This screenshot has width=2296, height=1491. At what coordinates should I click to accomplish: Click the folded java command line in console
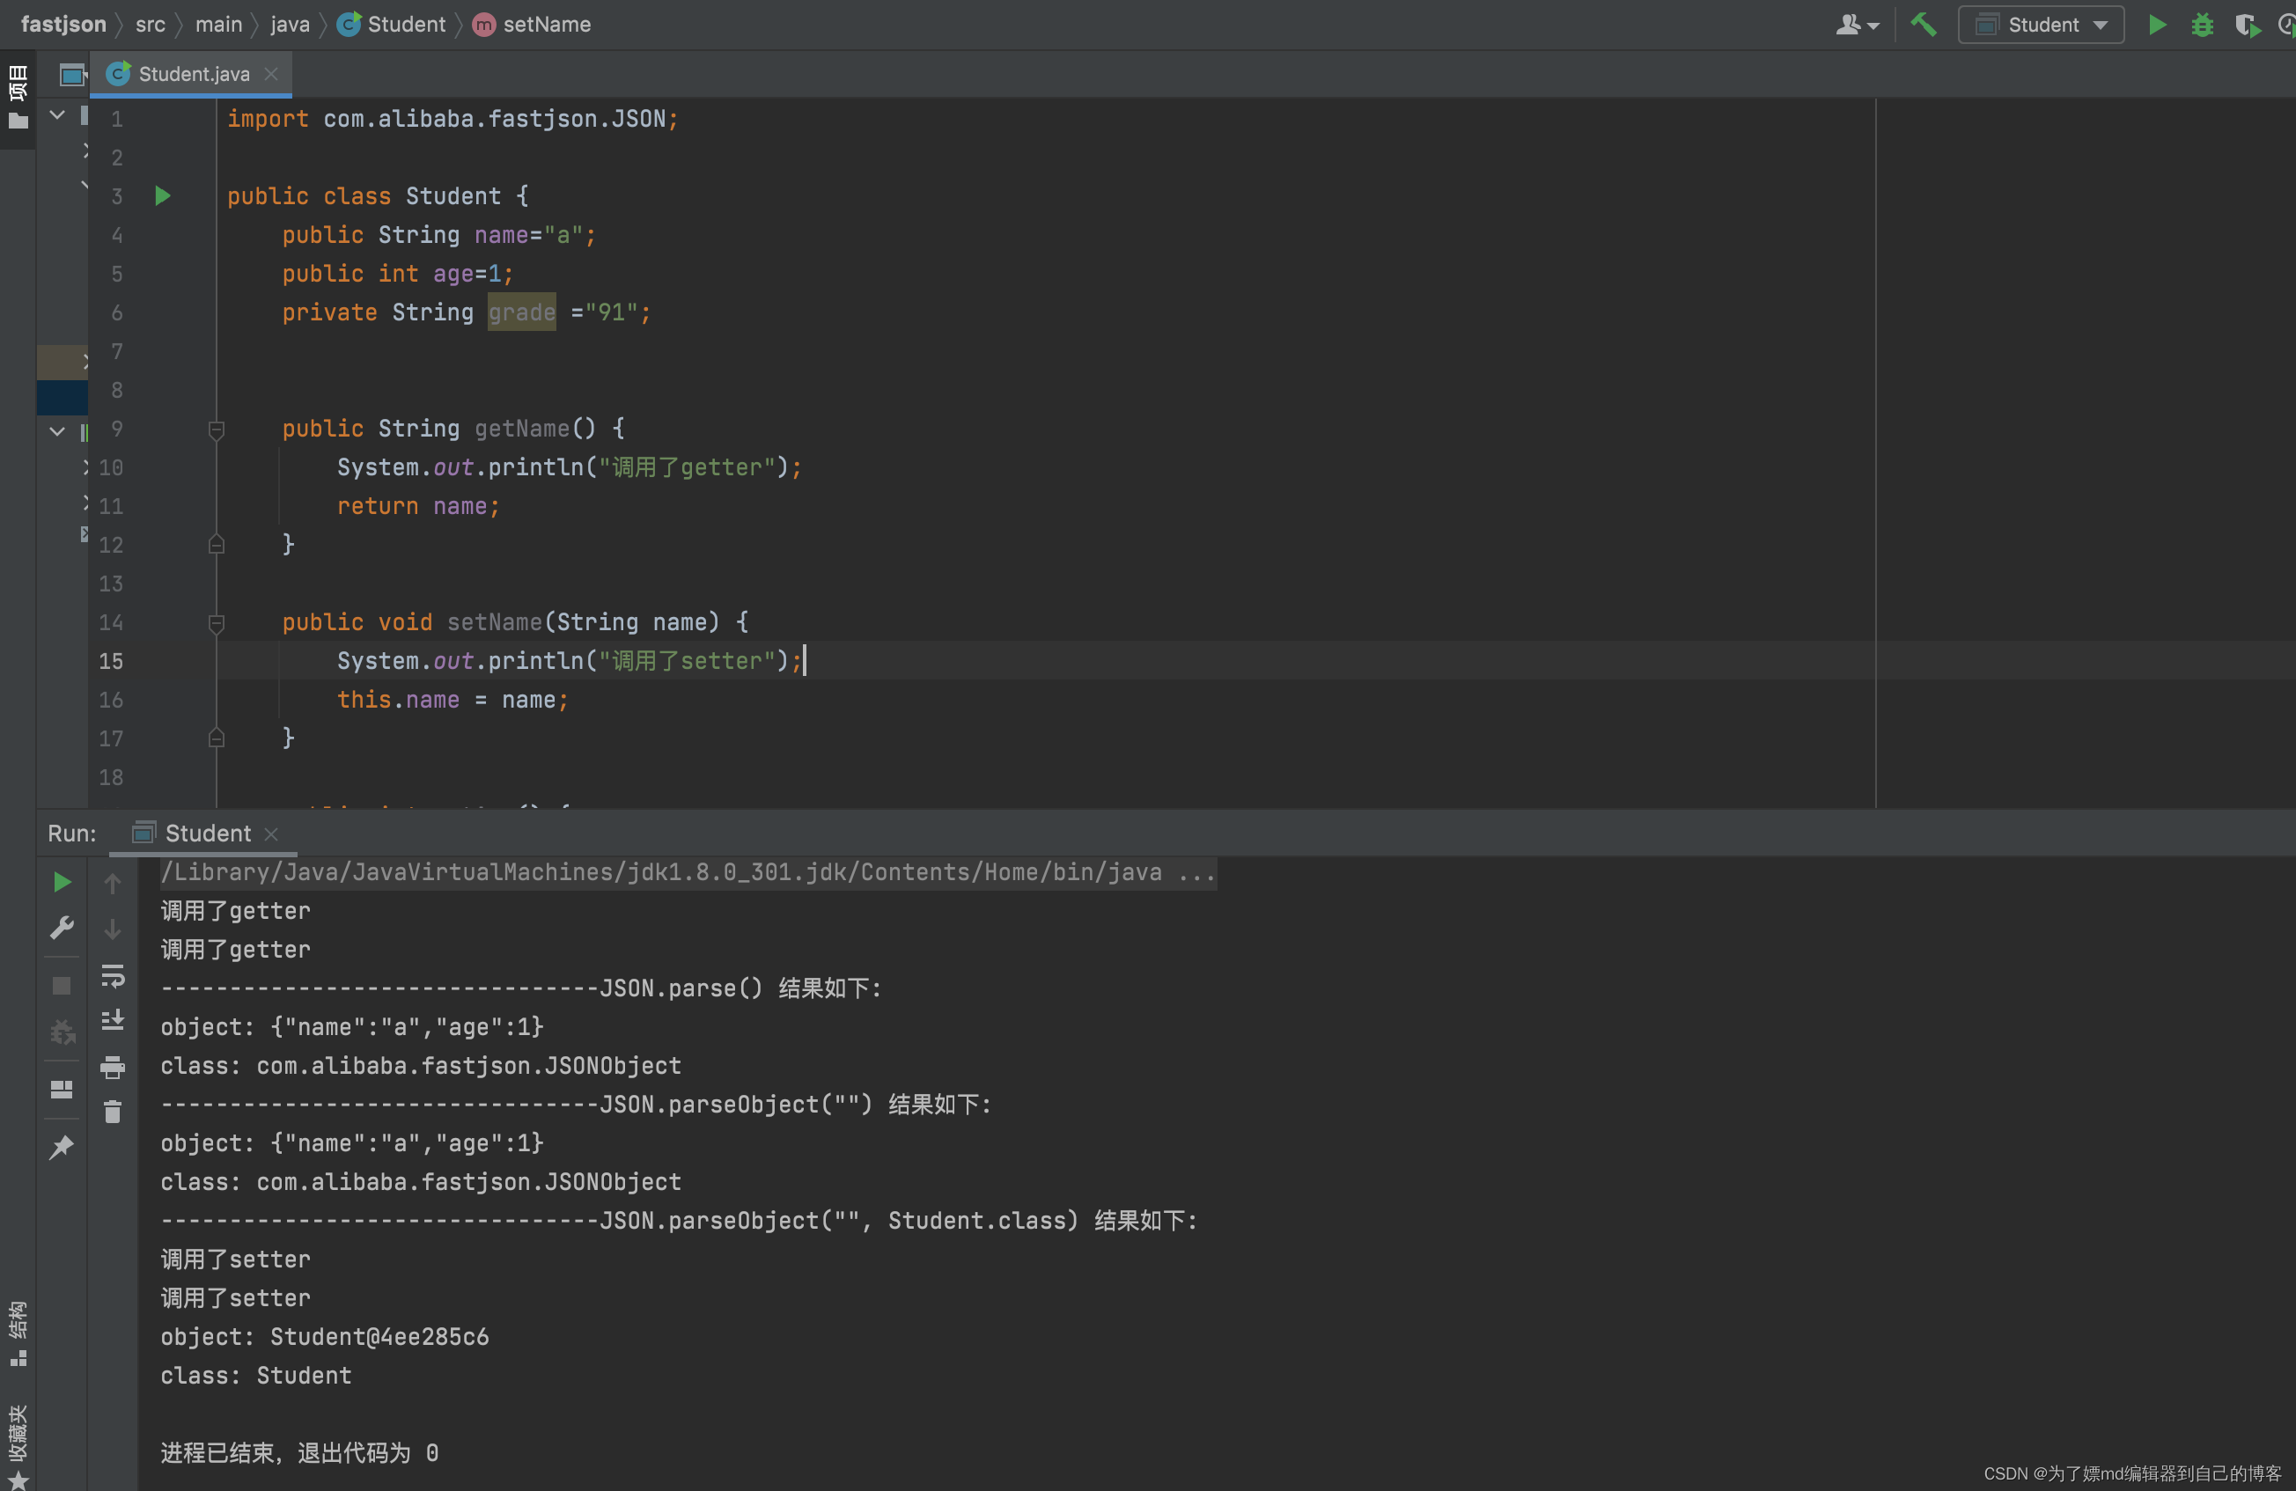point(687,873)
